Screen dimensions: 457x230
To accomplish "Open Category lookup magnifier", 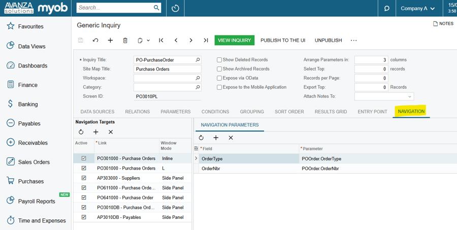I will tap(198, 87).
